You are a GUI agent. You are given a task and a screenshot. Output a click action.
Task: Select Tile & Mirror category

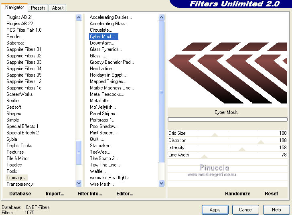18,158
